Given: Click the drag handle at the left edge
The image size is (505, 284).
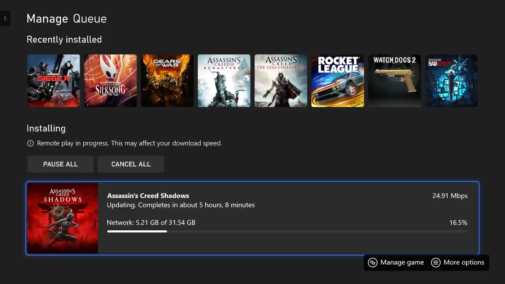Looking at the screenshot, I should coord(5,19).
